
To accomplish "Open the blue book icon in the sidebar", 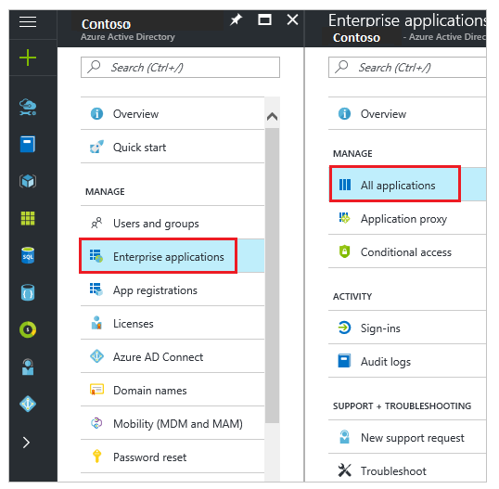I will pos(28,144).
